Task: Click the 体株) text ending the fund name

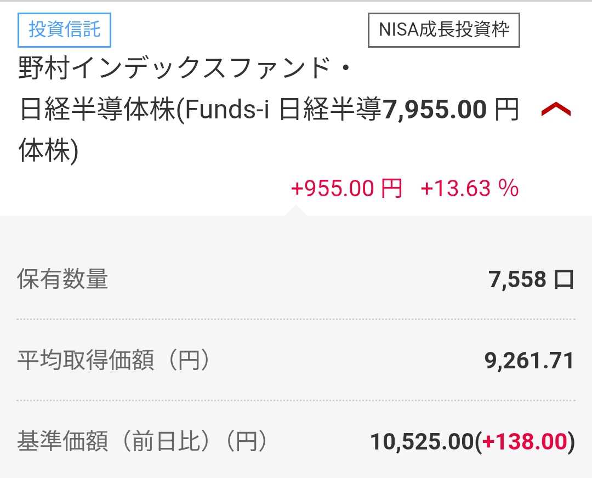Action: 48,151
